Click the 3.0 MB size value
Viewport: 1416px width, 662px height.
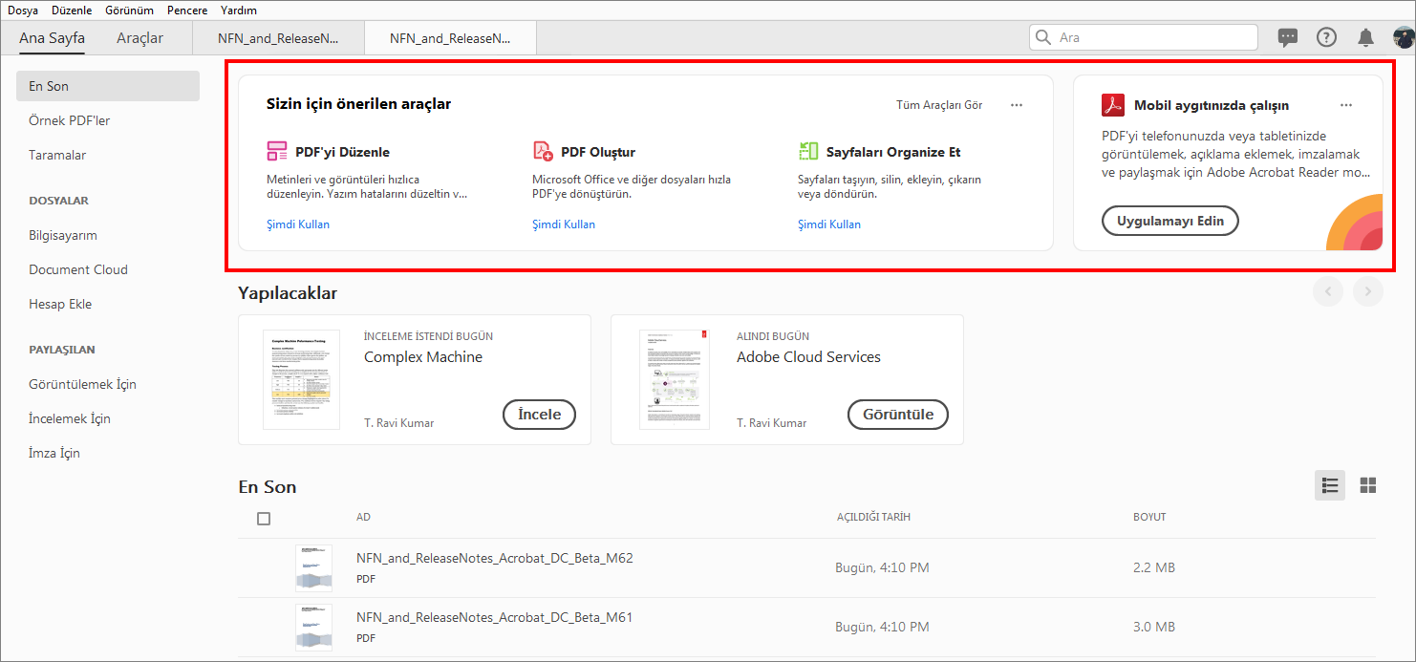point(1154,628)
